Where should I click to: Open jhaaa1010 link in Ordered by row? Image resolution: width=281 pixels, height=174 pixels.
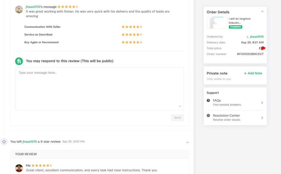[x=257, y=37]
